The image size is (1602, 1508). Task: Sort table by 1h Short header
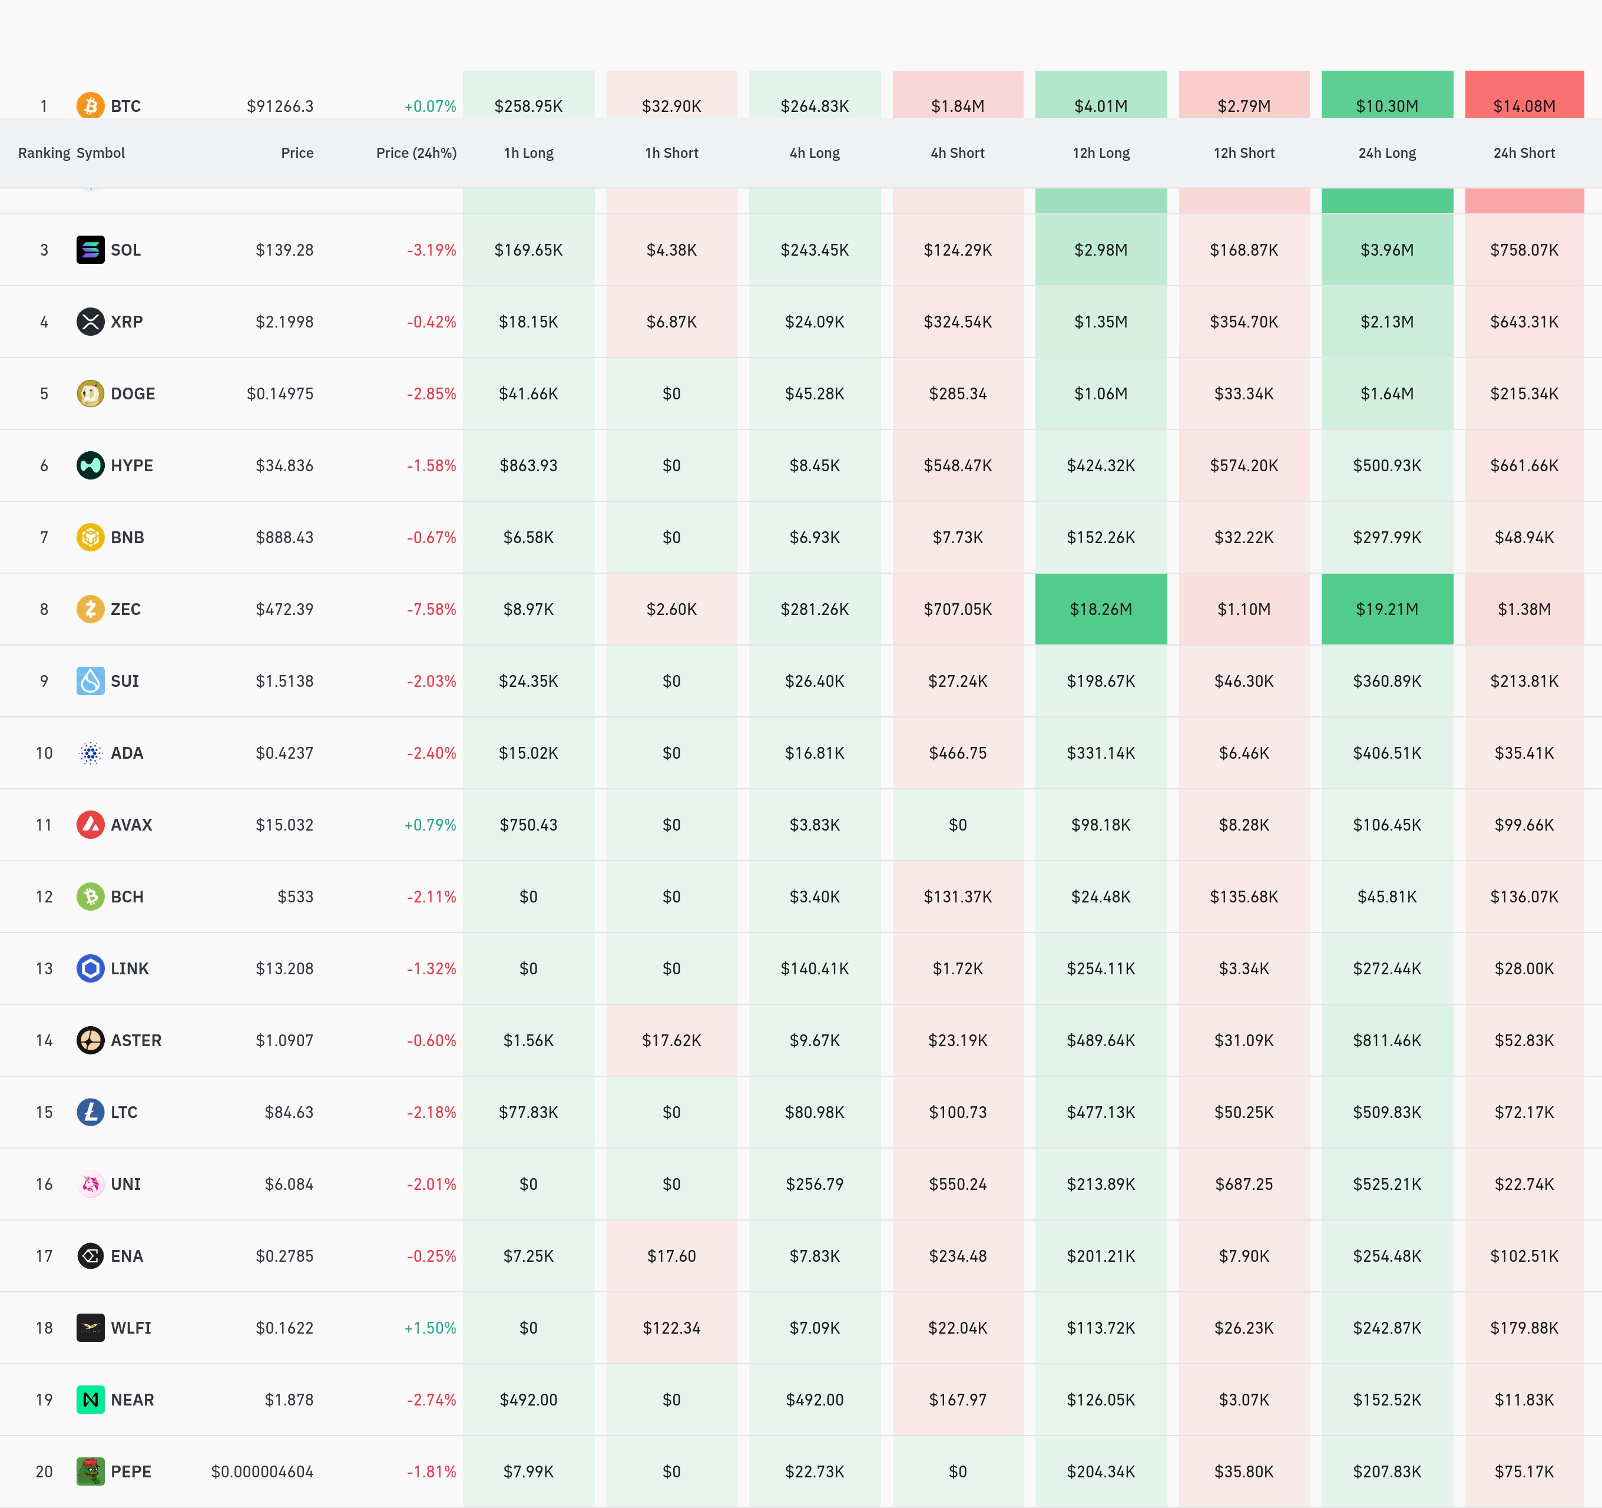pos(671,153)
